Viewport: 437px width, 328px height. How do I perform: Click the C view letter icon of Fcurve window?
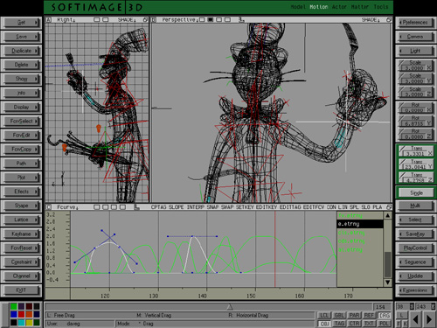click(49, 207)
